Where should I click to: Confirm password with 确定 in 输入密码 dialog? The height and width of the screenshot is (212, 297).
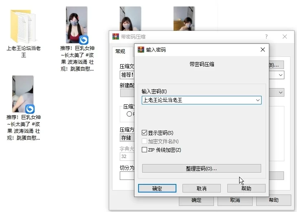(x=157, y=188)
